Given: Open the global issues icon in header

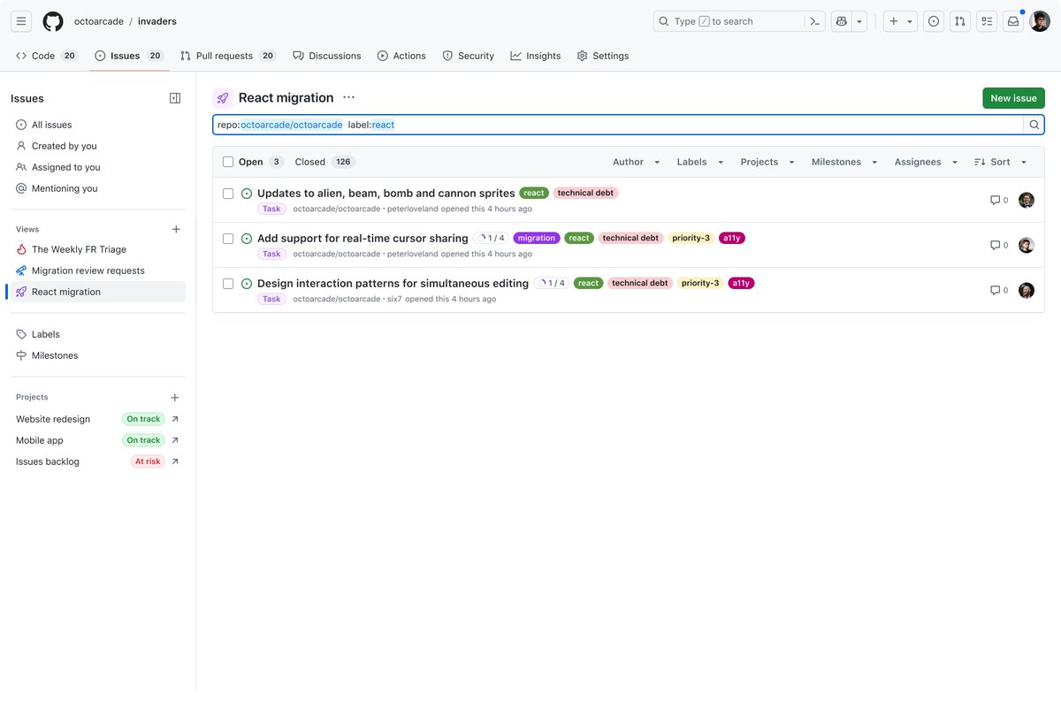Looking at the screenshot, I should 933,21.
